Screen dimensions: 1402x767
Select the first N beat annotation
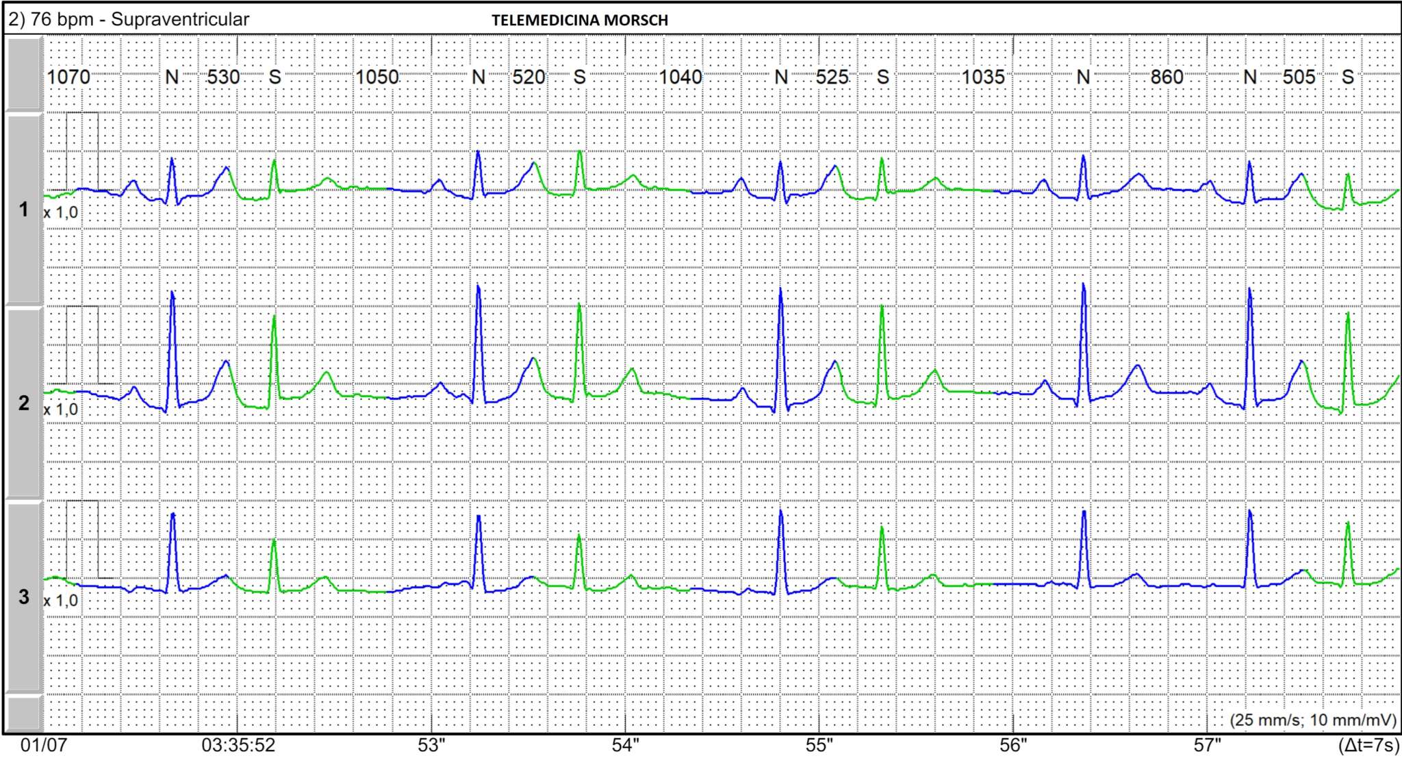[x=173, y=77]
